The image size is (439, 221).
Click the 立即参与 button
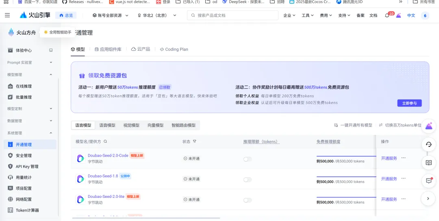[x=409, y=103]
